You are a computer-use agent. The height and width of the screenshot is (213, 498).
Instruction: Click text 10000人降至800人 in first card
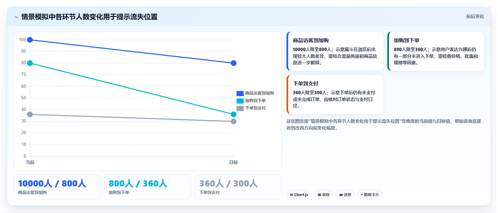click(312, 49)
